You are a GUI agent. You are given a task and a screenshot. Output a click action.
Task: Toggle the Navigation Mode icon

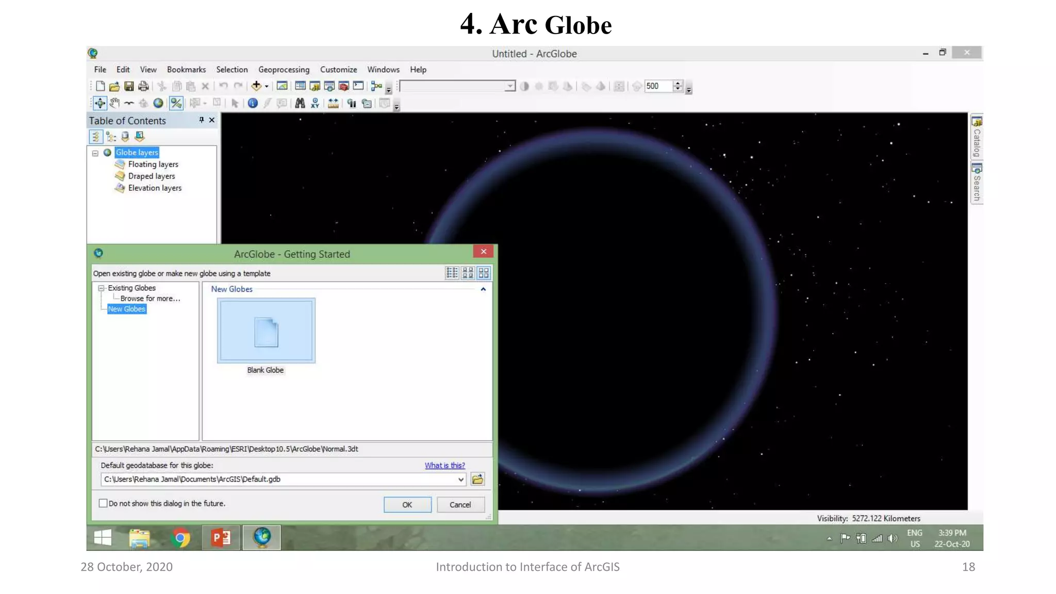tap(176, 103)
